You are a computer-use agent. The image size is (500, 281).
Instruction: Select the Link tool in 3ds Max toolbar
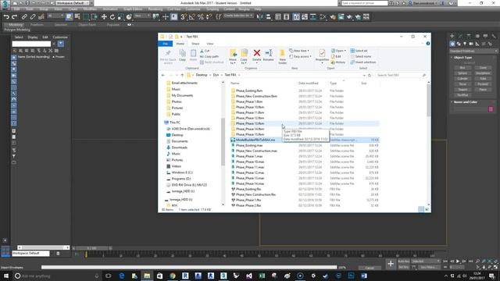(24, 17)
